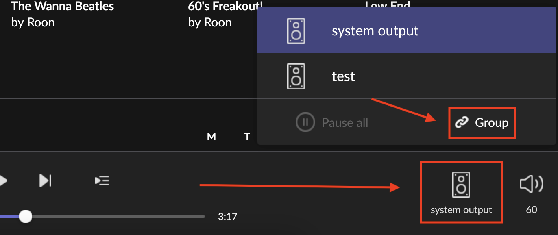
Task: Click the track progress bar
Action: click(x=102, y=216)
